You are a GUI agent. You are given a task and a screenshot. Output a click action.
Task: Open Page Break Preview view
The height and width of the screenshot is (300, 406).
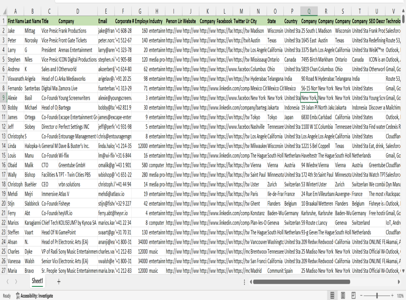click(x=353, y=295)
